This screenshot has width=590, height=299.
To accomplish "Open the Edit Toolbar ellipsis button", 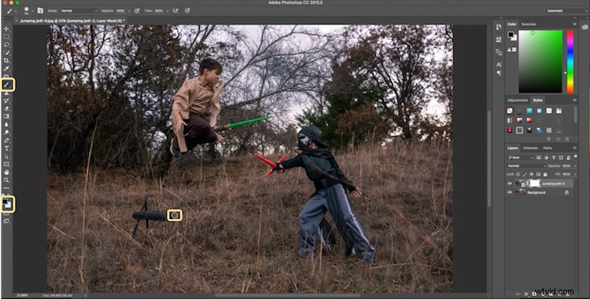I will (6, 188).
